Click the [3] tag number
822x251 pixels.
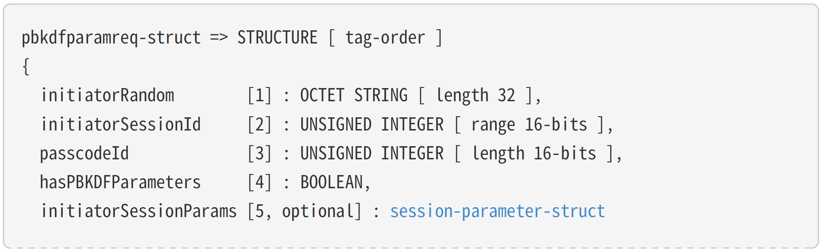point(260,153)
